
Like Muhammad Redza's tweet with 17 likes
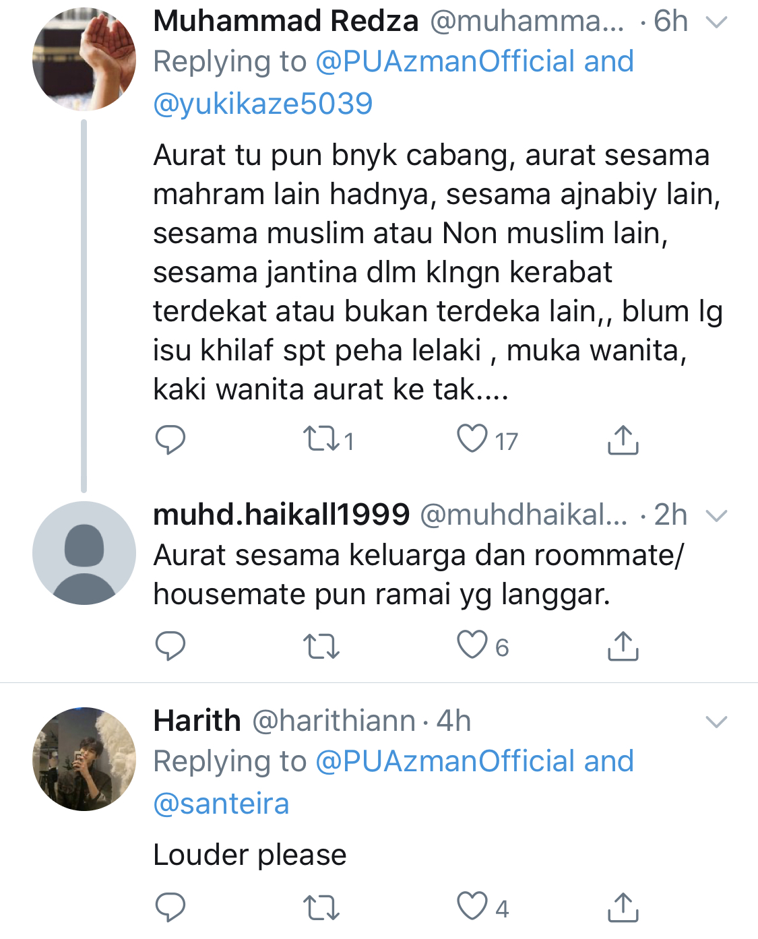(x=472, y=439)
